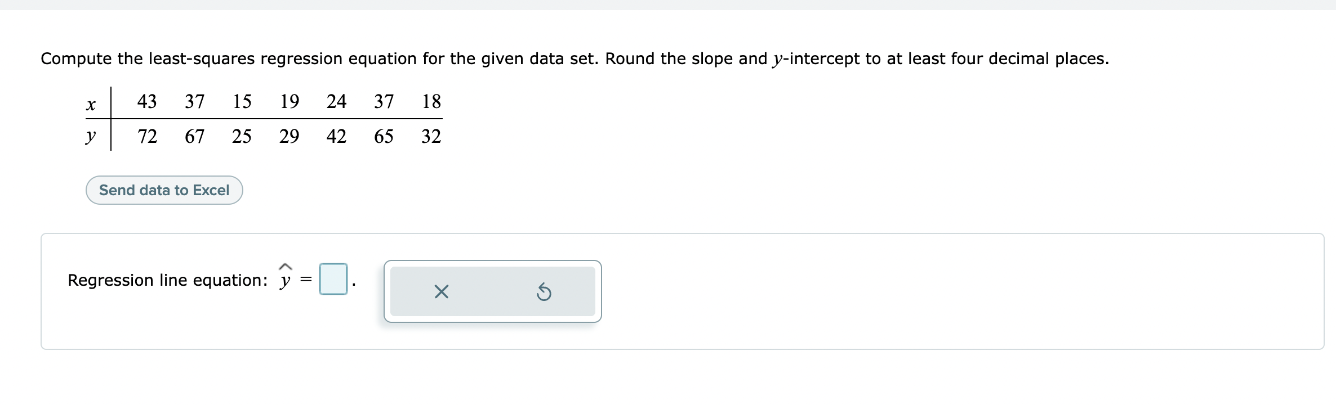Click the value 18 in the x row
This screenshot has width=1336, height=405.
[432, 102]
